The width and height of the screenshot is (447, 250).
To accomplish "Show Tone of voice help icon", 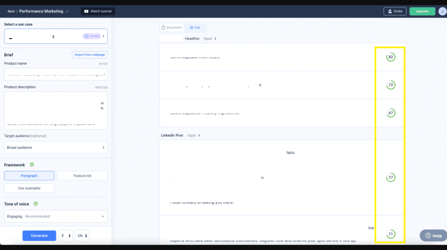I will pos(36,204).
